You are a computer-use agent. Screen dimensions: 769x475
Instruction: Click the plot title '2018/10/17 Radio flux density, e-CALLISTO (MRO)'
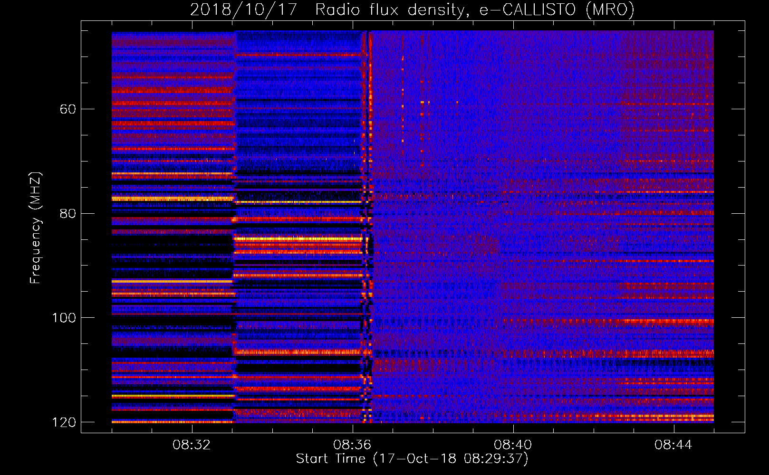coord(412,9)
